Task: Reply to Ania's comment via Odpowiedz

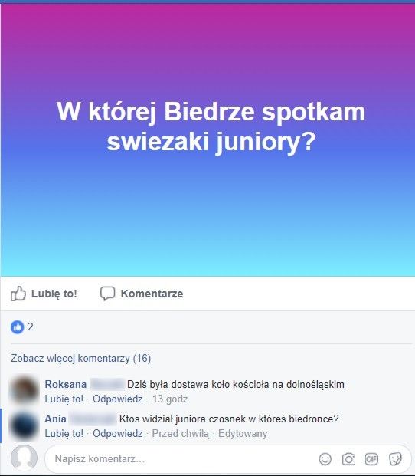Action: tap(118, 434)
